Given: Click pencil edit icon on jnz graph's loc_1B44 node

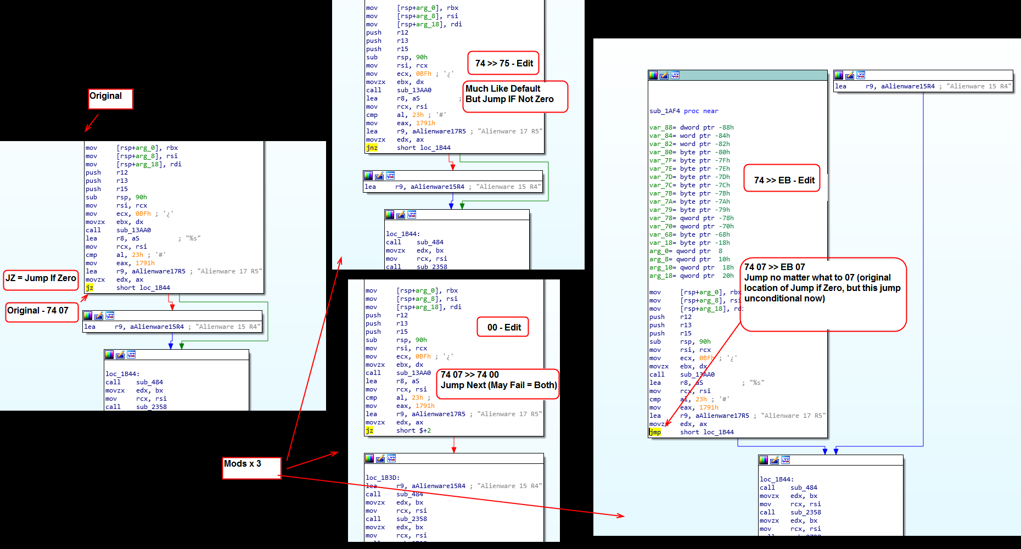Looking at the screenshot, I should tap(401, 215).
